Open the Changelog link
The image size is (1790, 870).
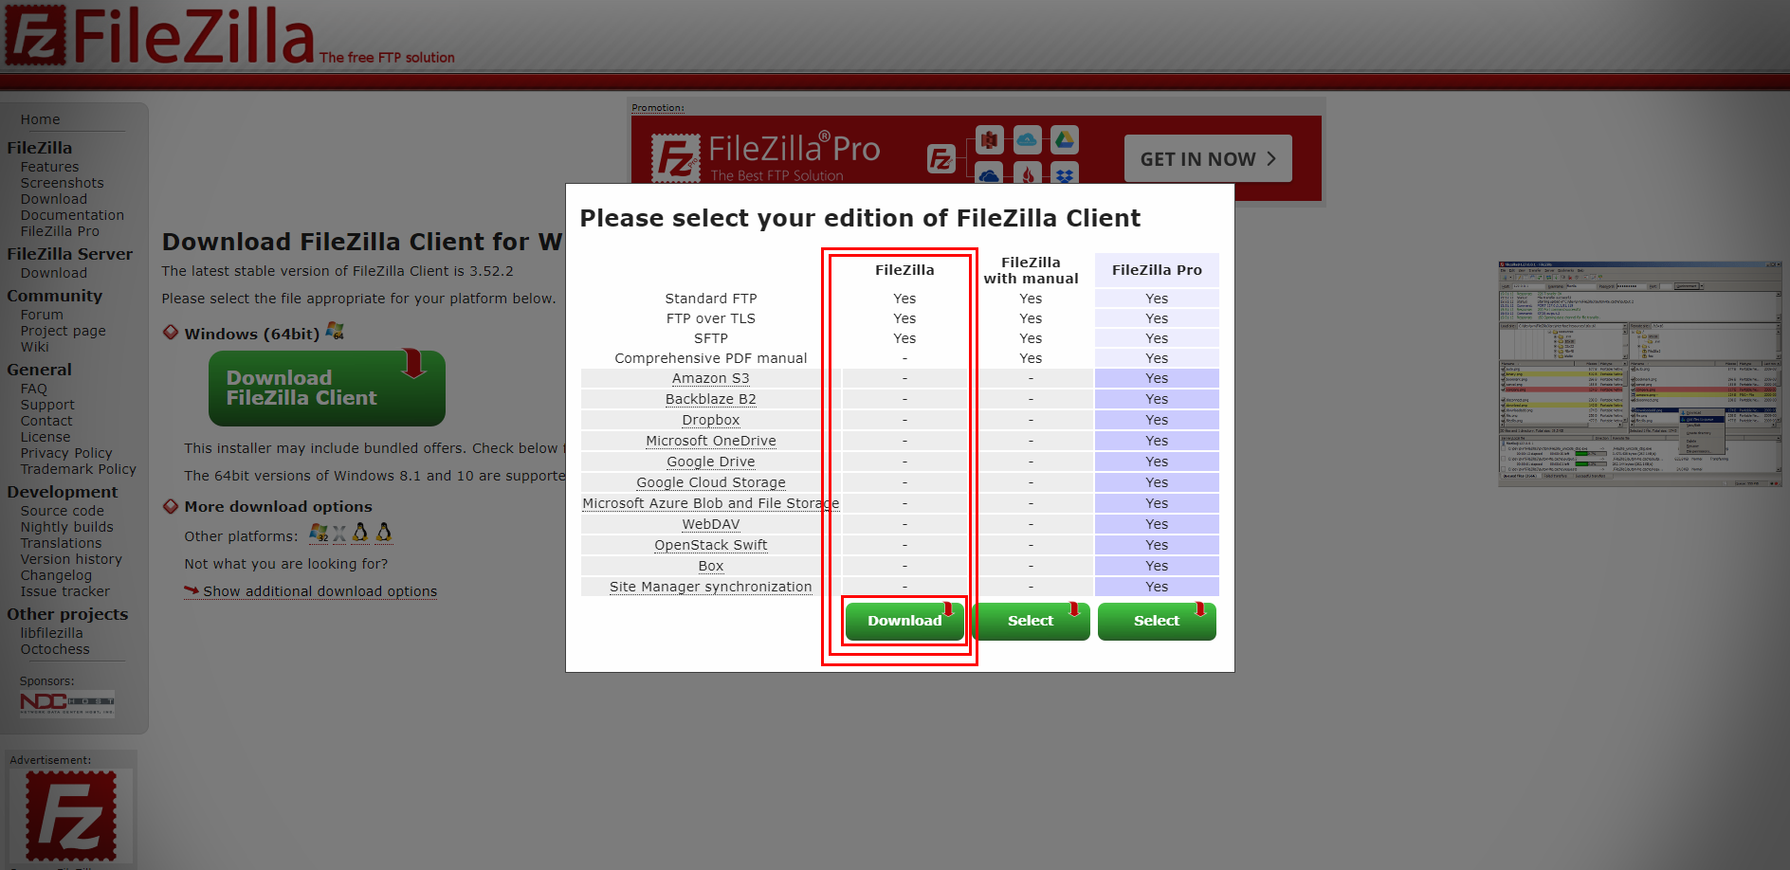point(56,575)
